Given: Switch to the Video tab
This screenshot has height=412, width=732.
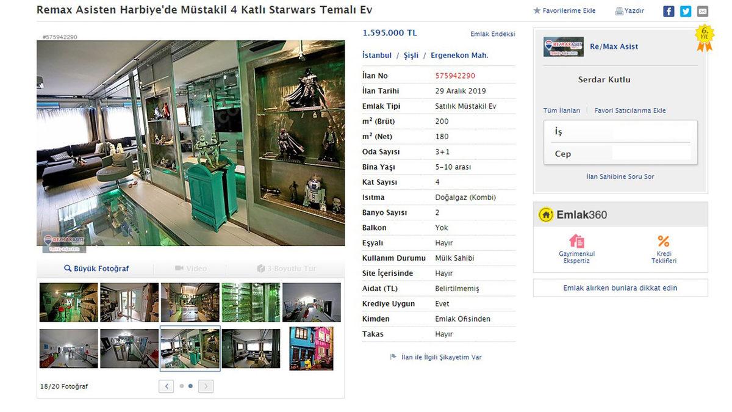Looking at the screenshot, I should coord(190,269).
